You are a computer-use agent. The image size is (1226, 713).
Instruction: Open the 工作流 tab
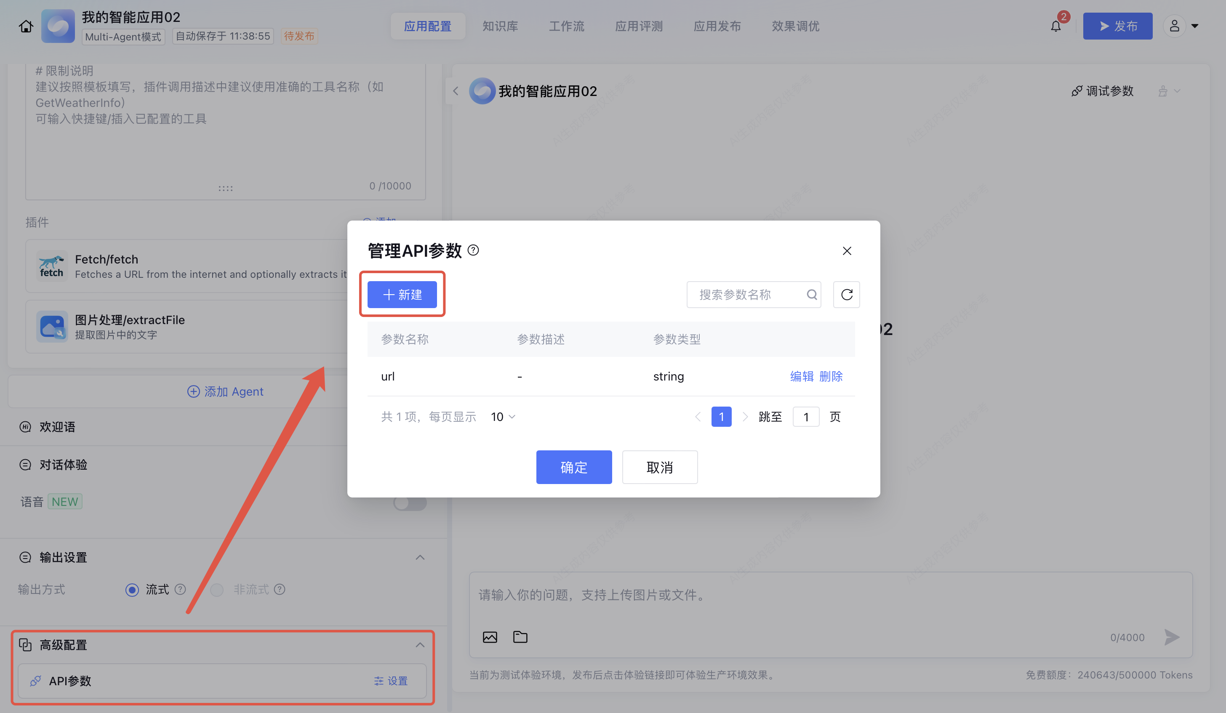click(x=566, y=26)
